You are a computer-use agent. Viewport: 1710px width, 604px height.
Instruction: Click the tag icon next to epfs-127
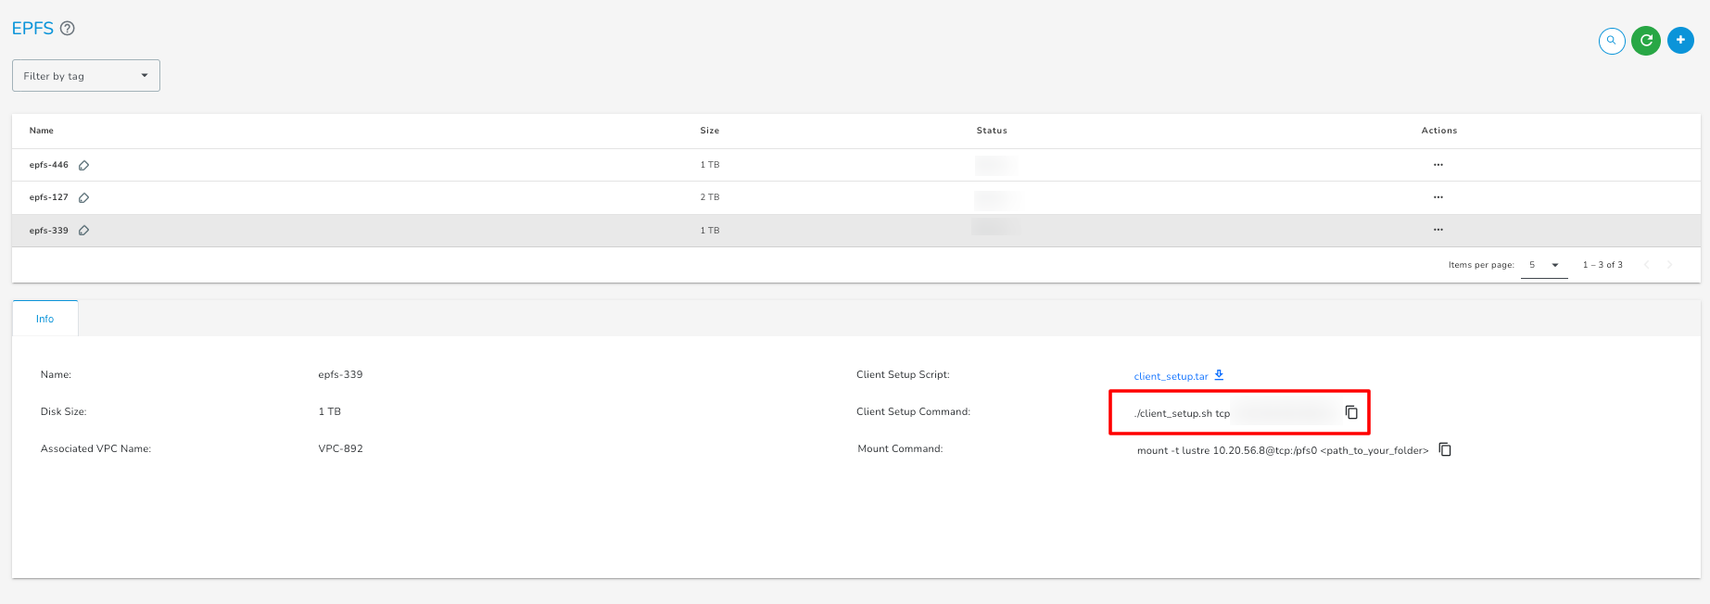point(84,198)
